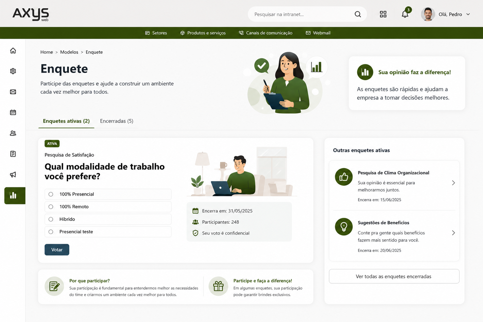
Task: Click the woman with clipboard illustration
Action: click(x=286, y=82)
